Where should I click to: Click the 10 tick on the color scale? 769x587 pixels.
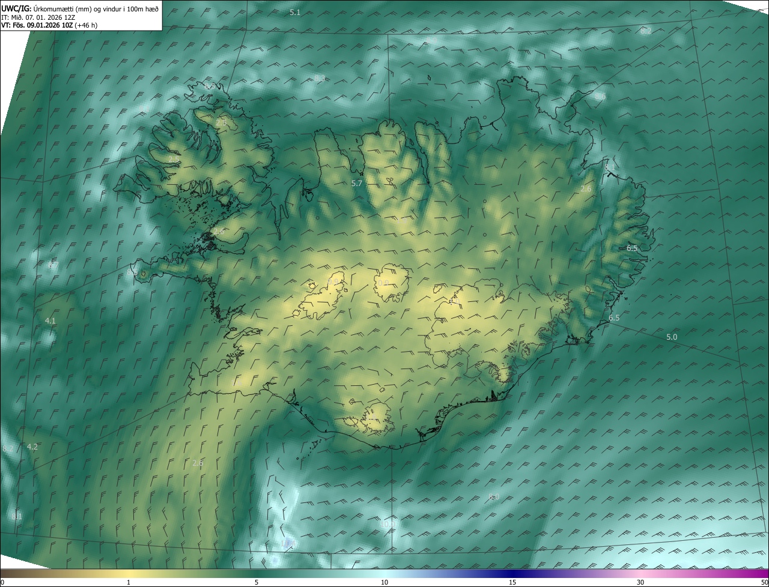point(384,583)
